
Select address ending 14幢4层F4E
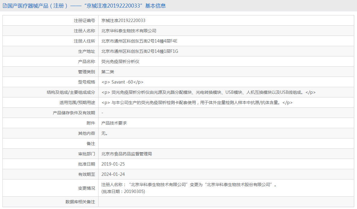point(139,41)
